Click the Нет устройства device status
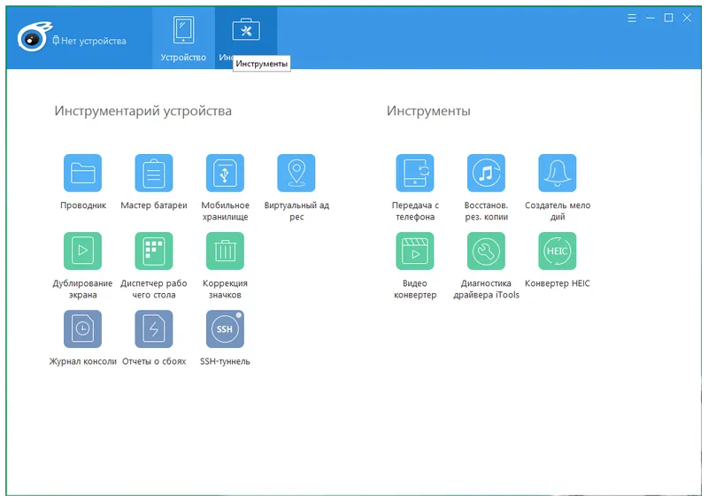This screenshot has height=502, width=708. coord(89,41)
